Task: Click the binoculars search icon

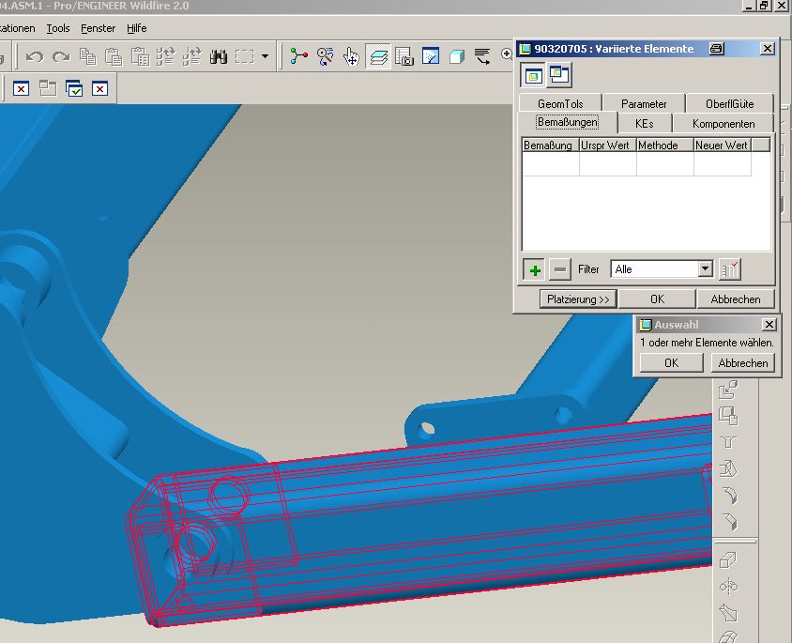Action: (x=218, y=57)
